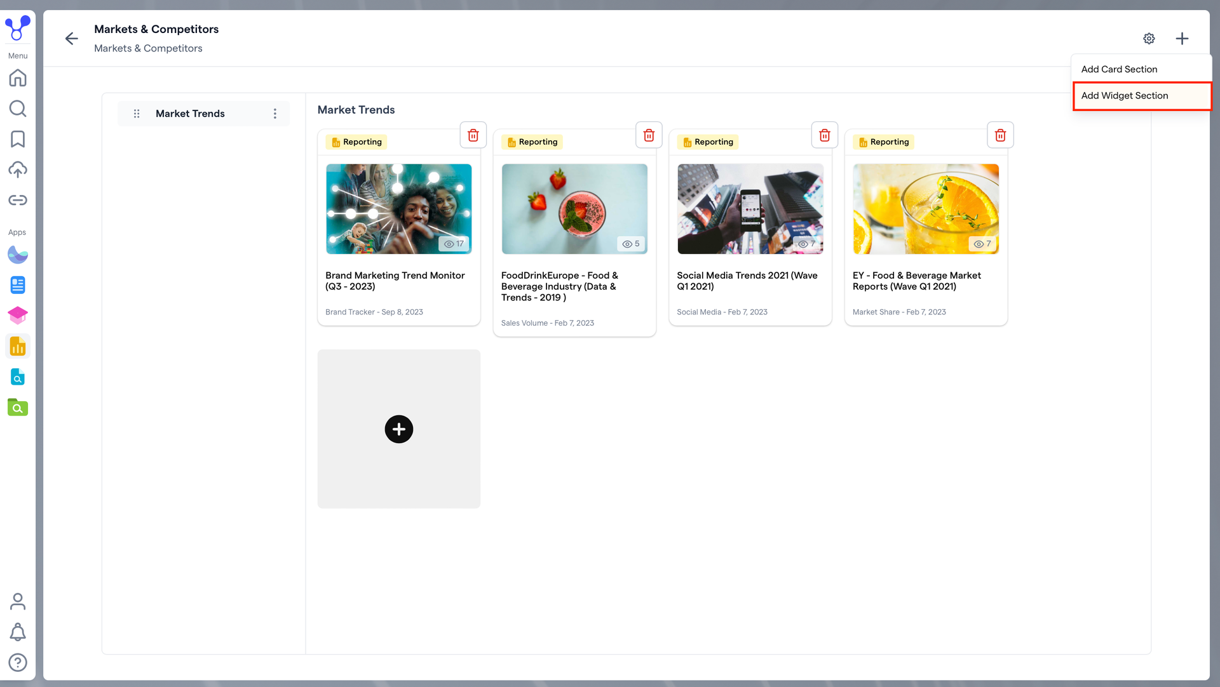The width and height of the screenshot is (1220, 687).
Task: Click the Market Trends section heading
Action: click(356, 110)
